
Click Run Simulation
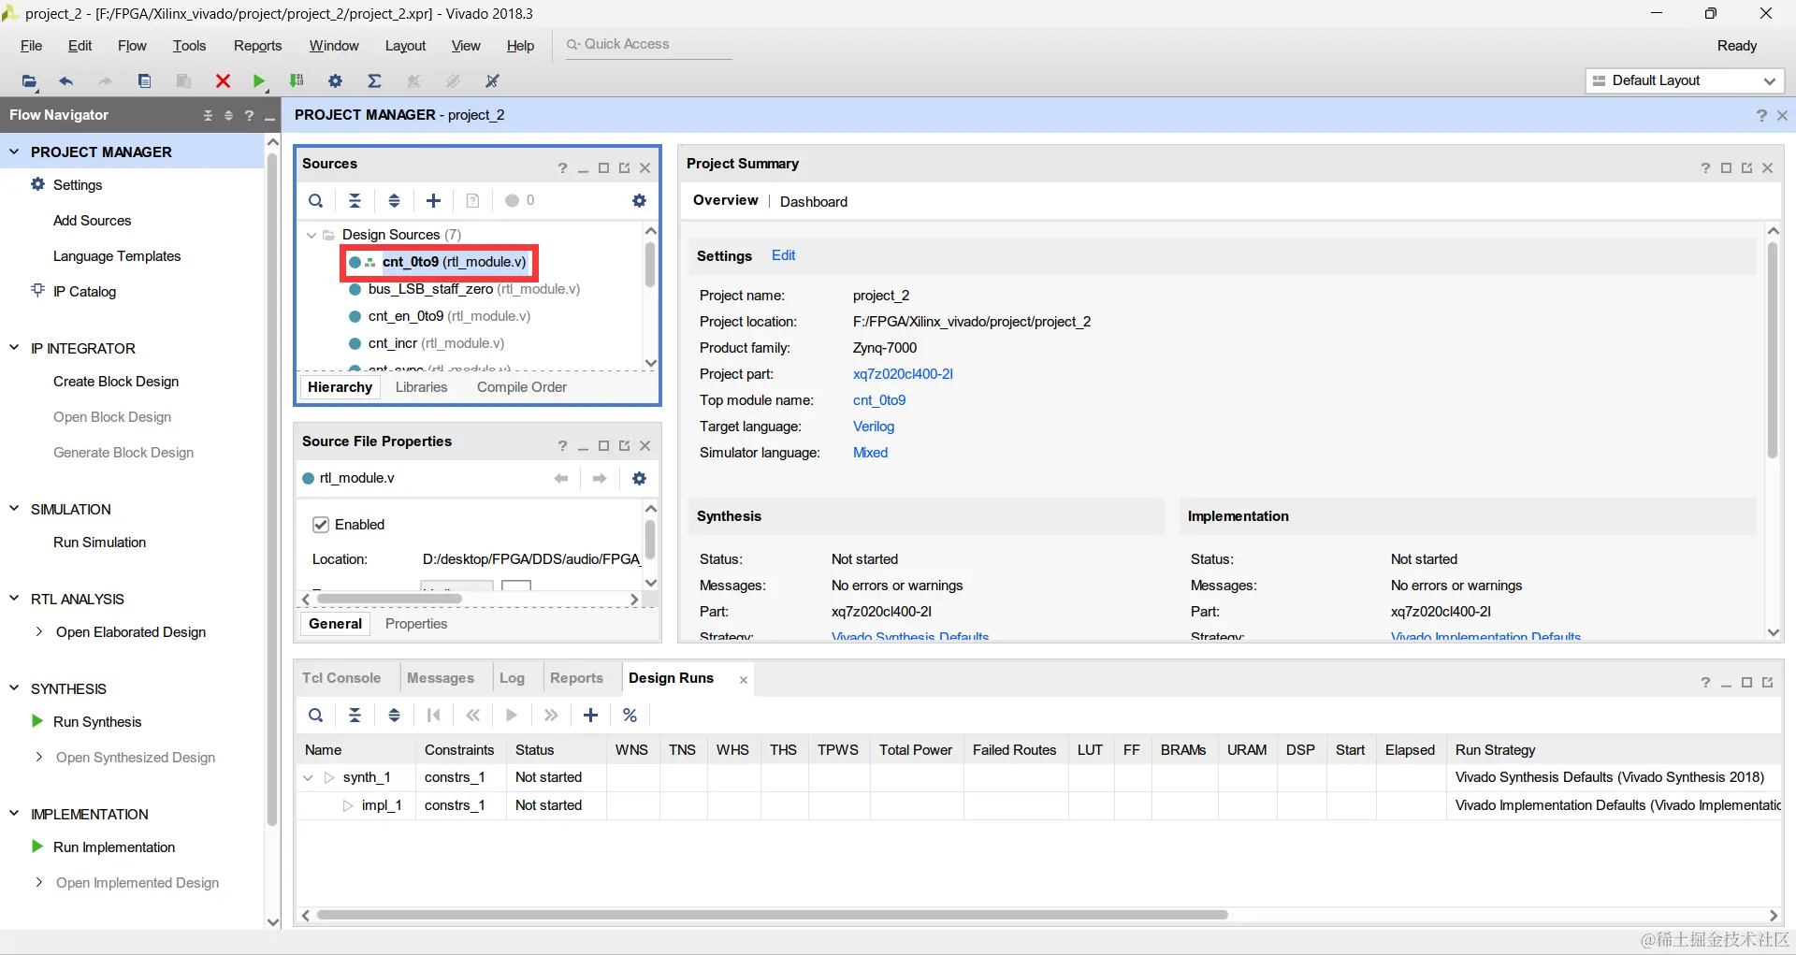[x=99, y=543]
